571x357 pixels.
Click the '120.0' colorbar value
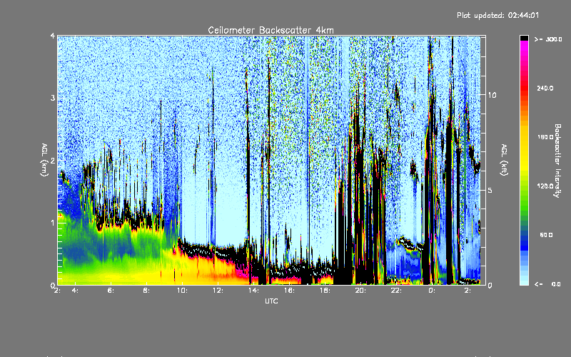pyautogui.click(x=545, y=186)
